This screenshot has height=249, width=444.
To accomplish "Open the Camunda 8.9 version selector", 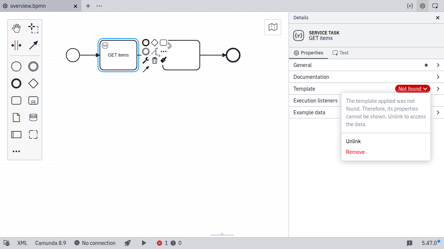I will (51, 243).
